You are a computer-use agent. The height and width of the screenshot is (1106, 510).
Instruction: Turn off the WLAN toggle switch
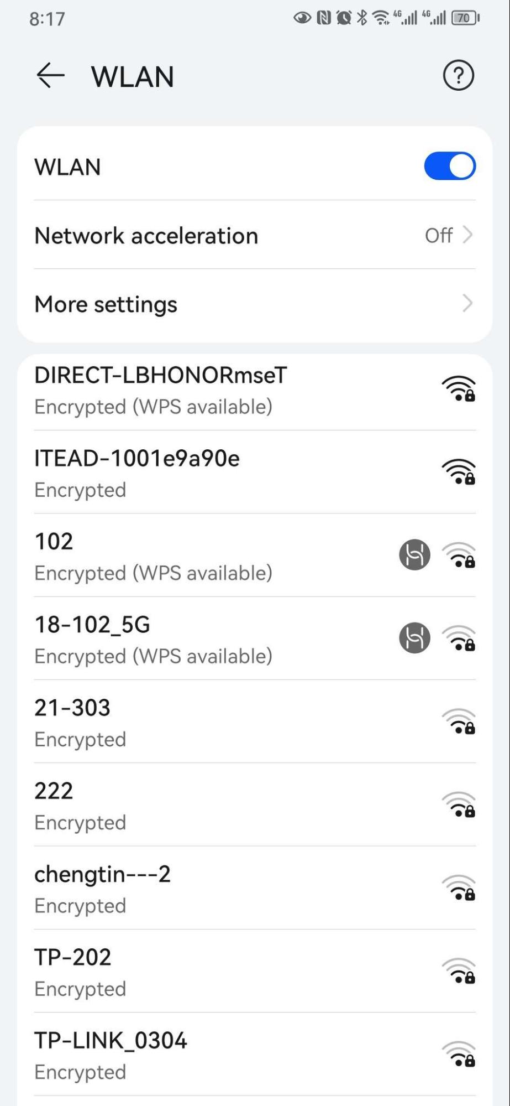[x=450, y=166]
